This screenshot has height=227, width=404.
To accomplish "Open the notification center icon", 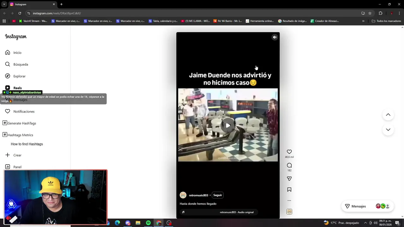I will pos(397,223).
